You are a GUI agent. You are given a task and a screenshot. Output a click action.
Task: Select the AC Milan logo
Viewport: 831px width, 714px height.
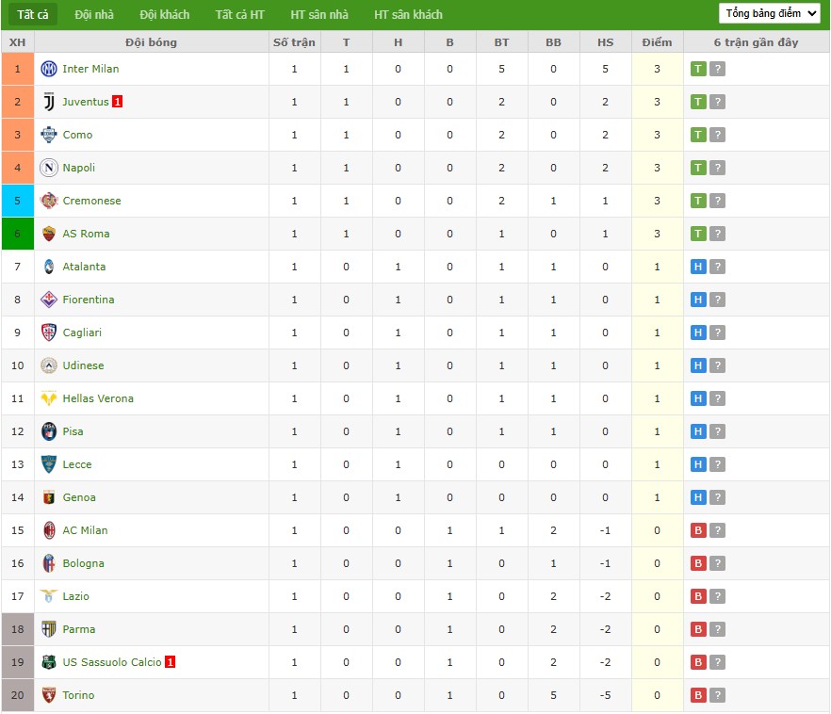(50, 530)
